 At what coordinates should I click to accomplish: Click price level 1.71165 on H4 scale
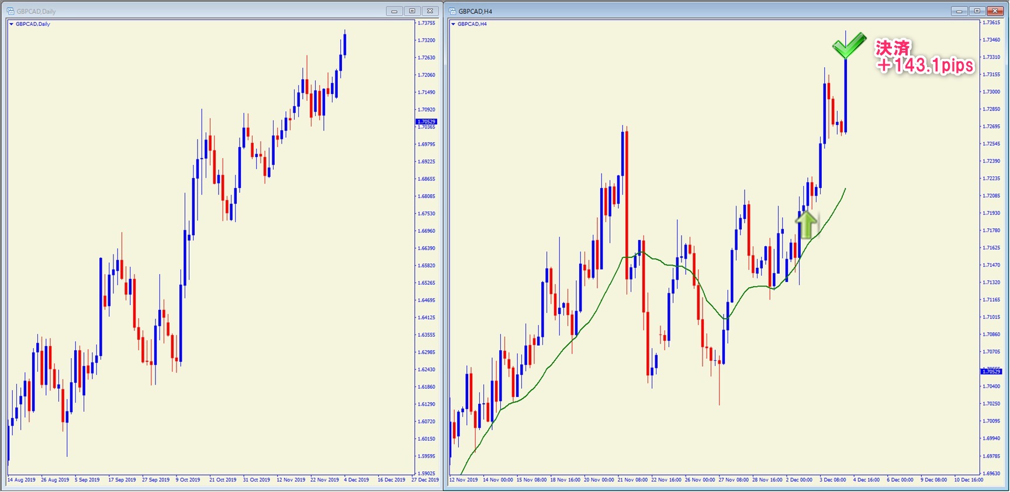coord(991,300)
